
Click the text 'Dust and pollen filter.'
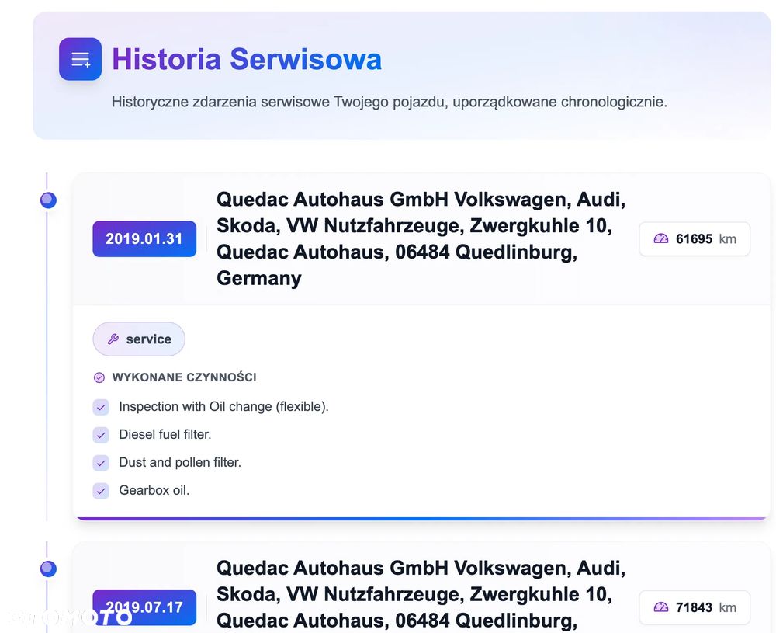180,463
